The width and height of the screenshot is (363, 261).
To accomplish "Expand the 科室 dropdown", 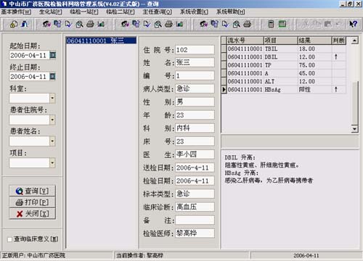I will [x=52, y=99].
